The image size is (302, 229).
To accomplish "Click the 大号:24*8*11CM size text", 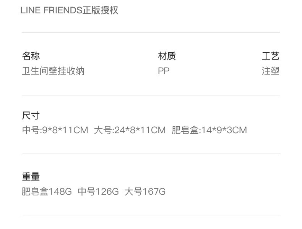I will [130, 130].
